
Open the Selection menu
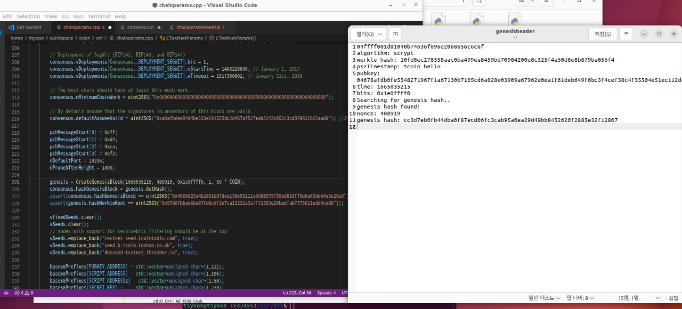point(28,16)
